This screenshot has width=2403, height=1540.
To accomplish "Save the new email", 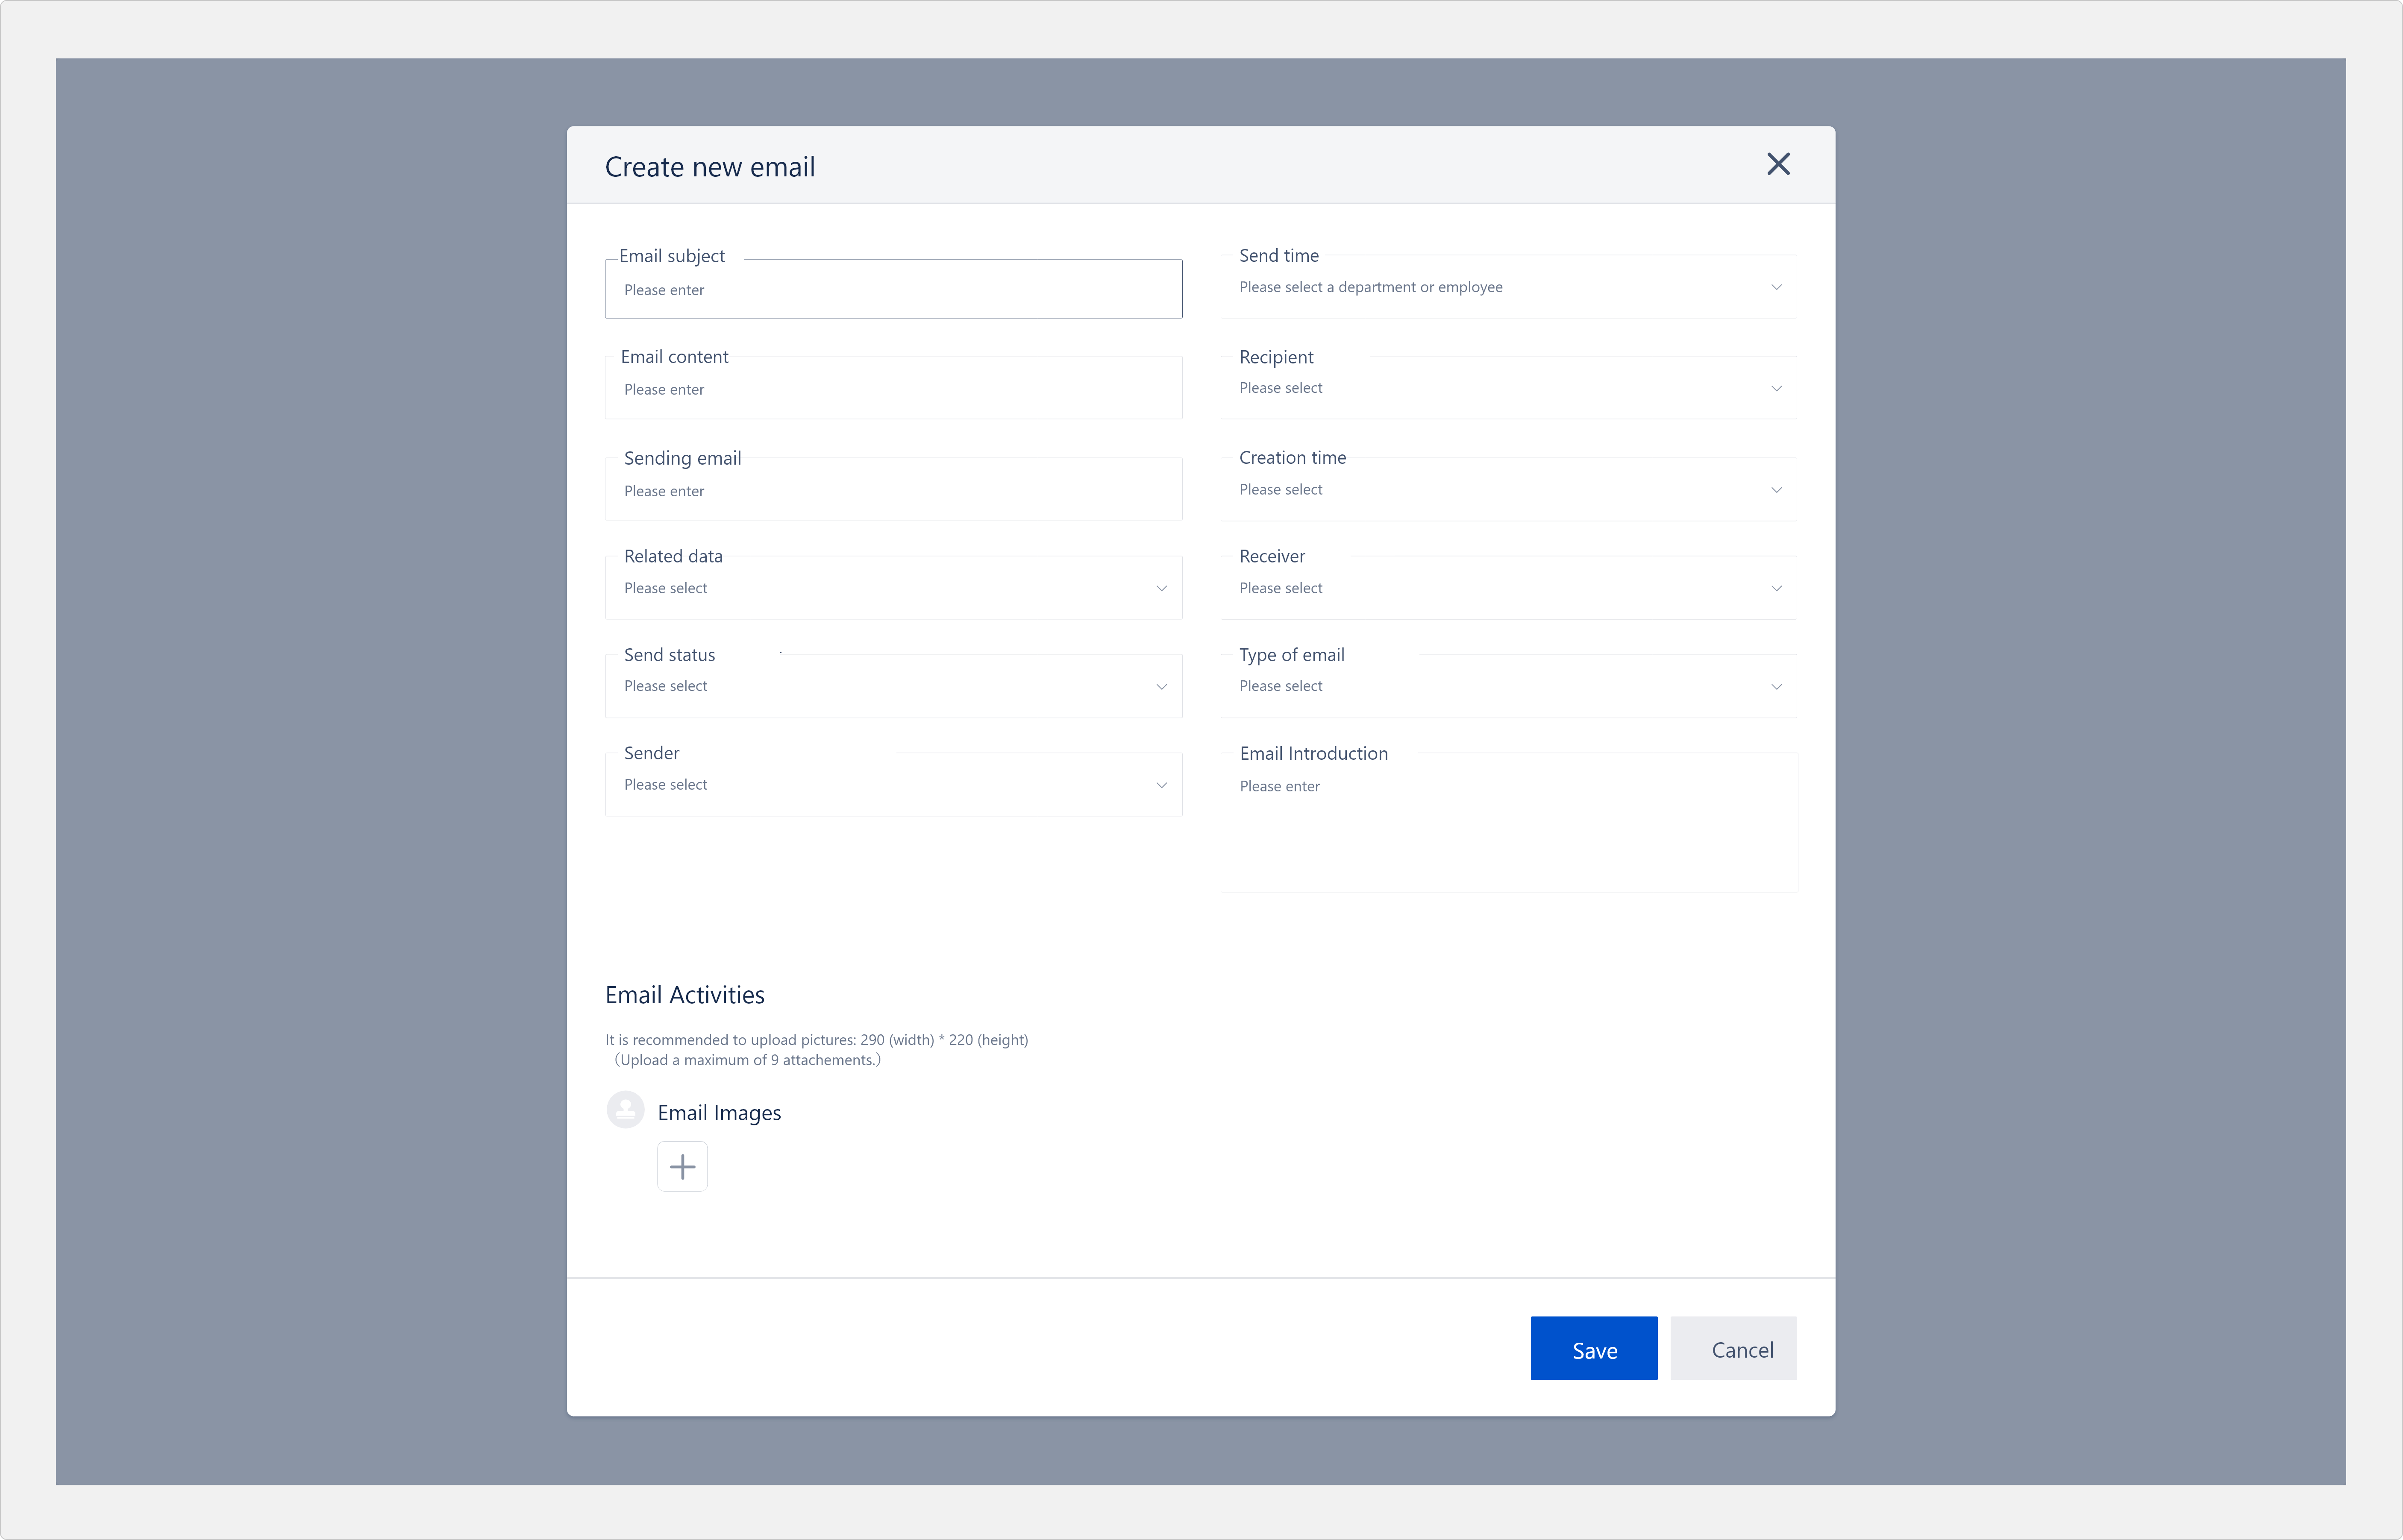I will (1594, 1348).
